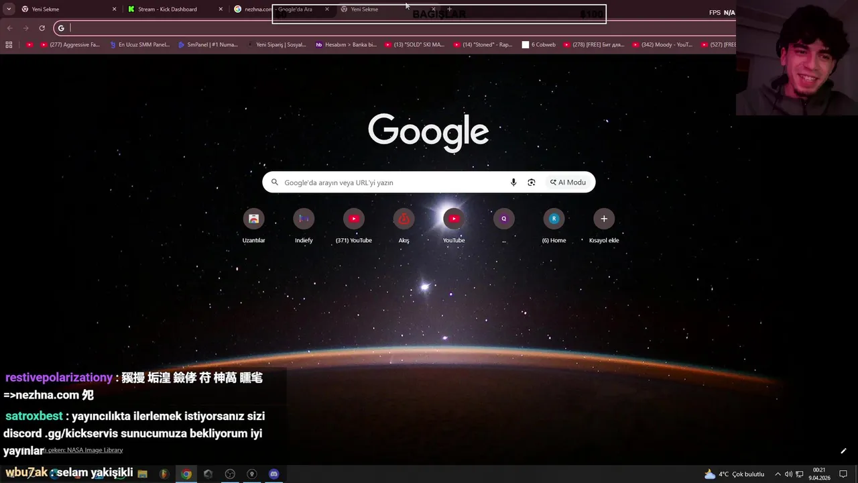Open (13) "SOLD" SKI MA... bookmark
858x483 pixels.
[x=414, y=45]
